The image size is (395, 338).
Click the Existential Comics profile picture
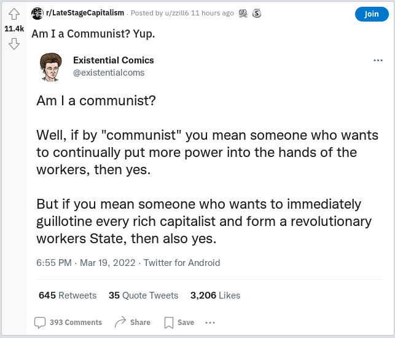pos(52,66)
